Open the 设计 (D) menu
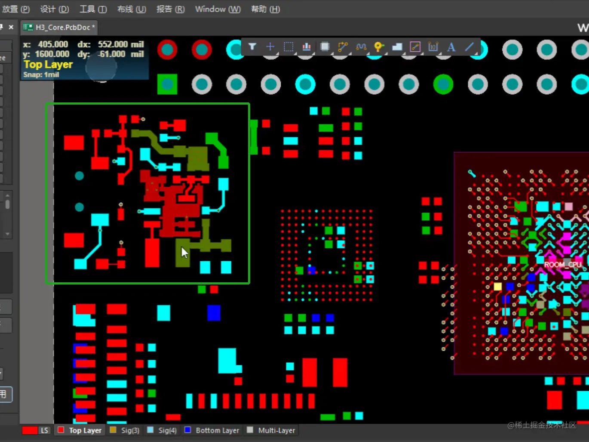The height and width of the screenshot is (442, 589). (54, 9)
